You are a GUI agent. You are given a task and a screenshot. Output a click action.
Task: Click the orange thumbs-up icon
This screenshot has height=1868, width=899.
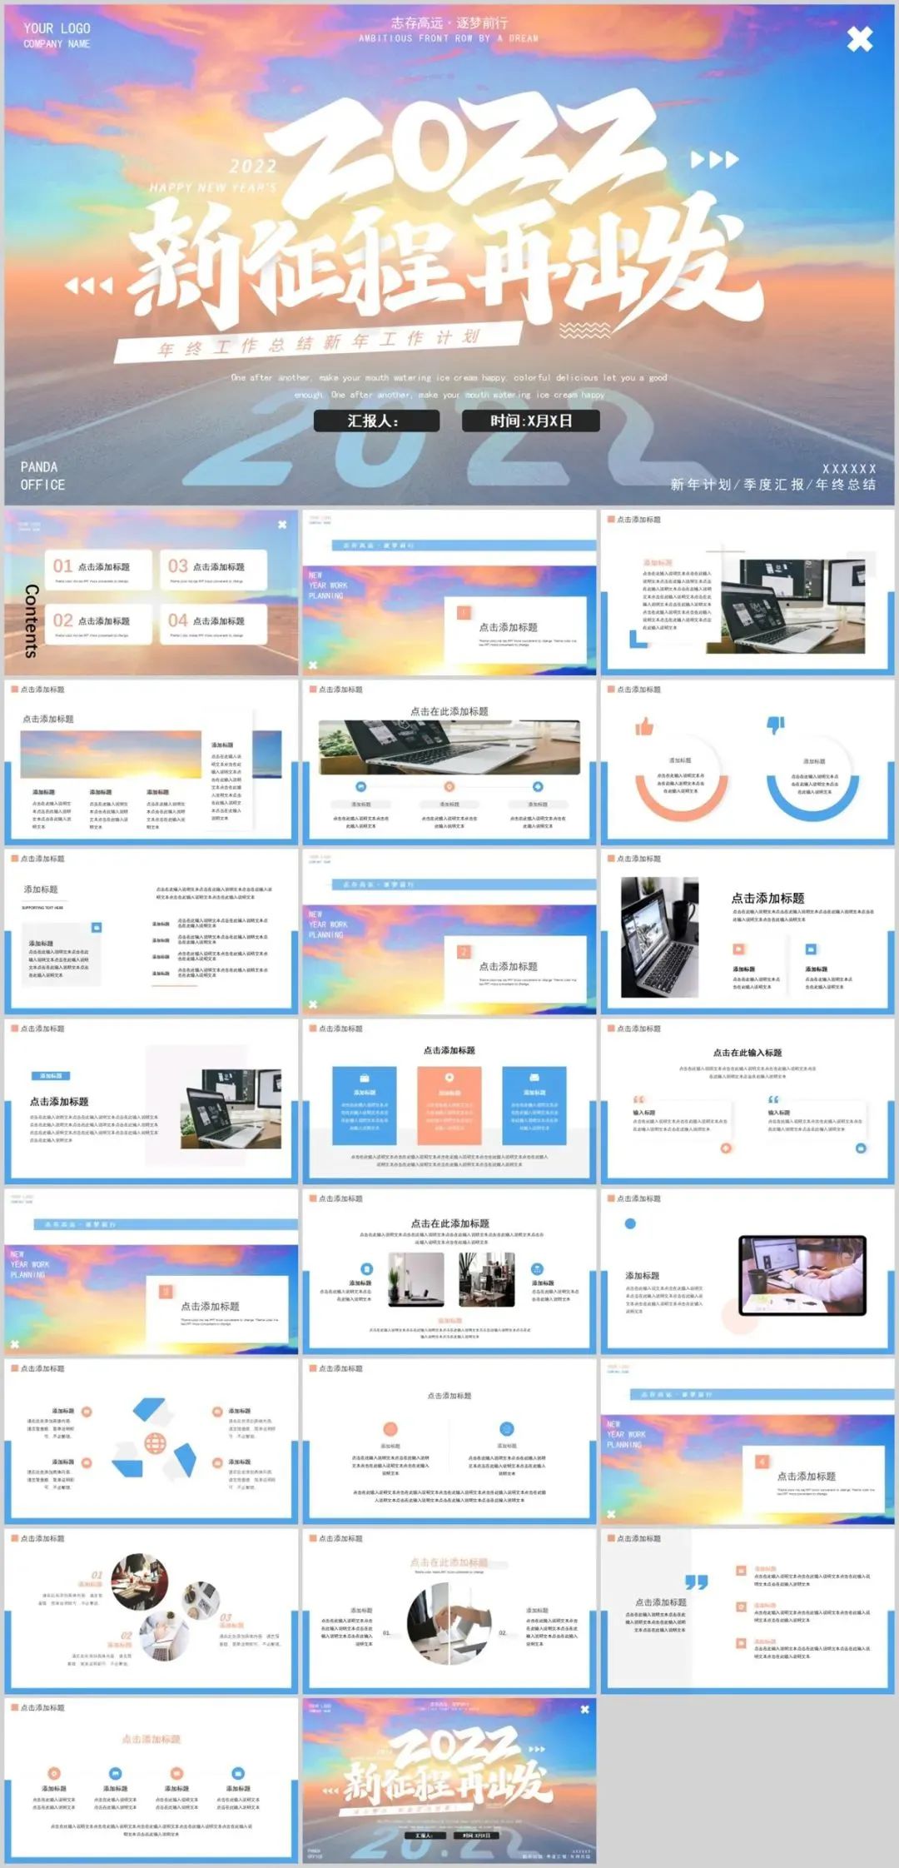[644, 727]
